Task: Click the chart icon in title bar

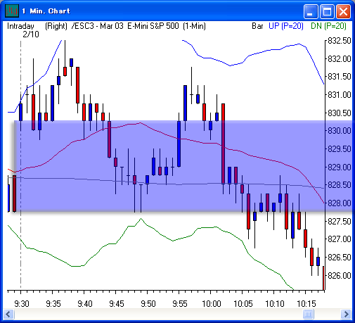Action: 12,11
